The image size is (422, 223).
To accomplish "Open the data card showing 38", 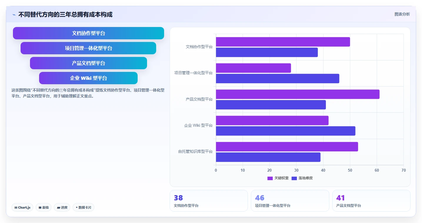I will (209, 201).
